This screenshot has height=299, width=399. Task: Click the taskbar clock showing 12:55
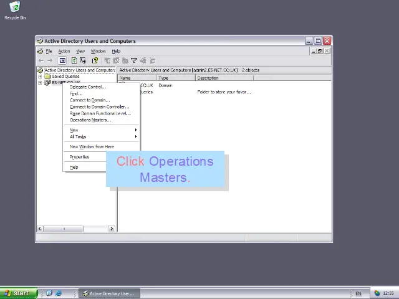388,293
